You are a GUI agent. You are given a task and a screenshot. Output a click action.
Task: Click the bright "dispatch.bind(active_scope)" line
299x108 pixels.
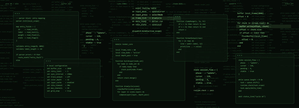pyautogui.click(x=147, y=31)
